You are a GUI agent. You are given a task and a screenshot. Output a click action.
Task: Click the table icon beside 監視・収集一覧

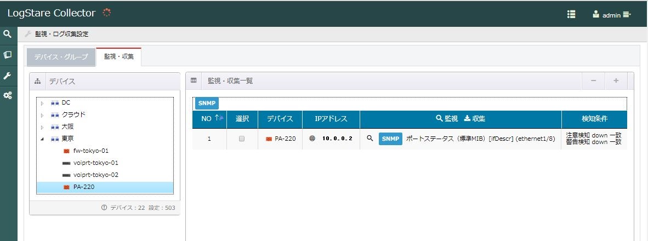click(194, 81)
